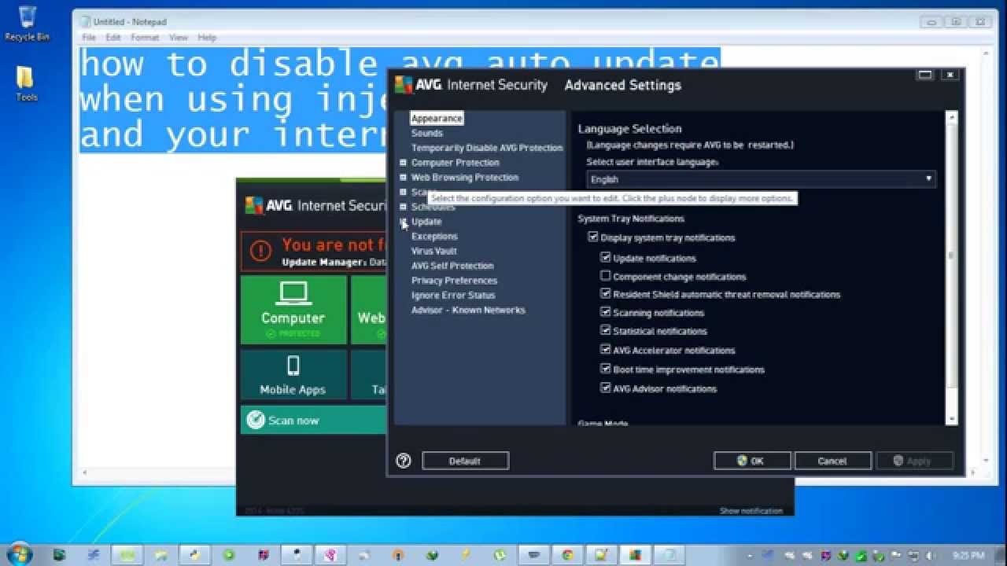Open the Mobile Apps tile
Image resolution: width=1007 pixels, height=566 pixels.
[293, 376]
